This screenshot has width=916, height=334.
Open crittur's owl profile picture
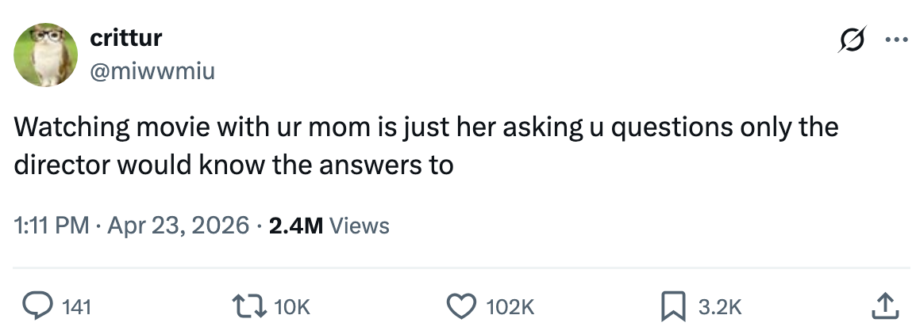pos(44,53)
